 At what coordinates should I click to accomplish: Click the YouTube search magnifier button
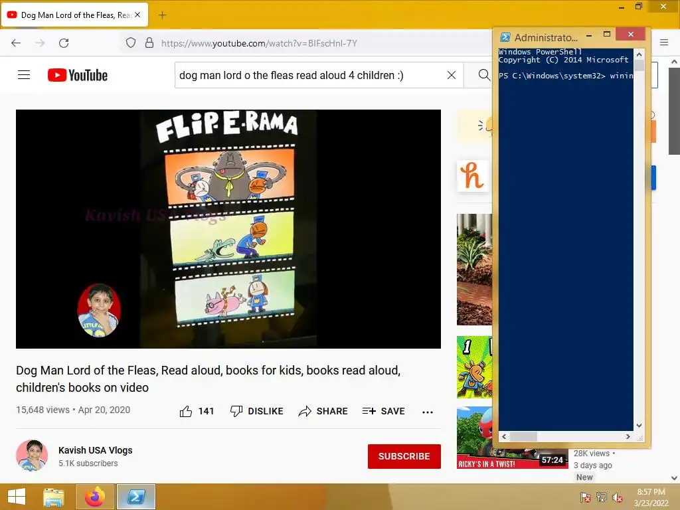pos(483,75)
